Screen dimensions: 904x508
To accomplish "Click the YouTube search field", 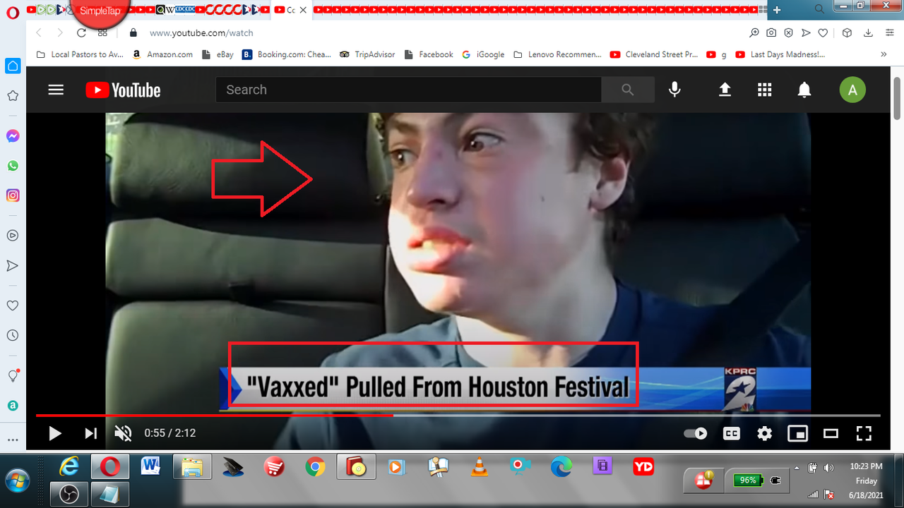I will [408, 90].
